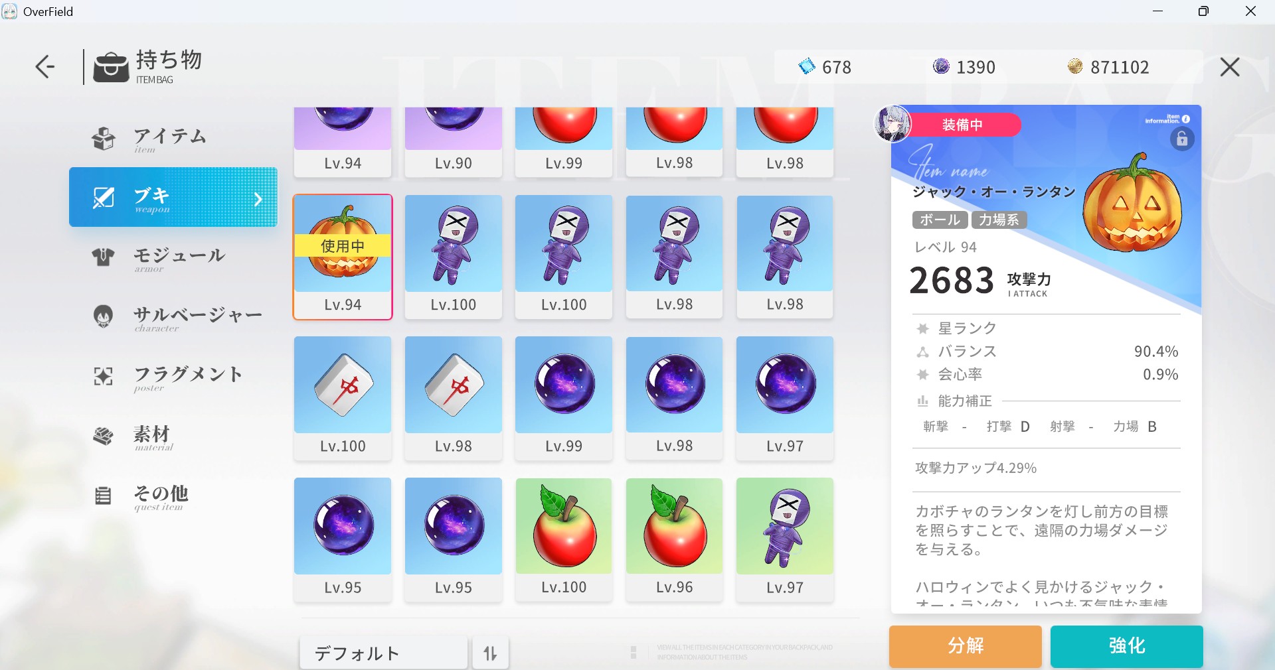1275x670 pixels.
Task: Toggle the lock icon on Jack-o'-Lantern weapon
Action: tap(1182, 139)
